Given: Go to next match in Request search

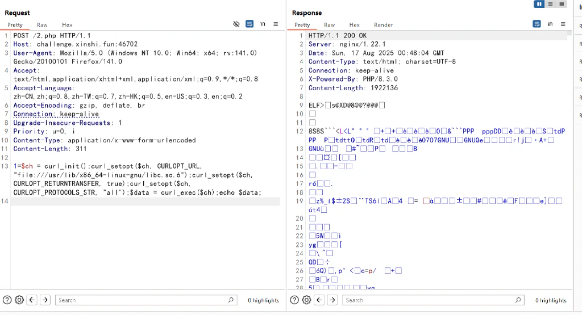Looking at the screenshot, I should click(45, 300).
